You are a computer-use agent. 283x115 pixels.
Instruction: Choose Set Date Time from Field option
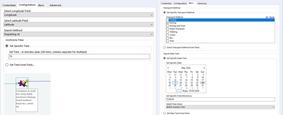point(164,113)
